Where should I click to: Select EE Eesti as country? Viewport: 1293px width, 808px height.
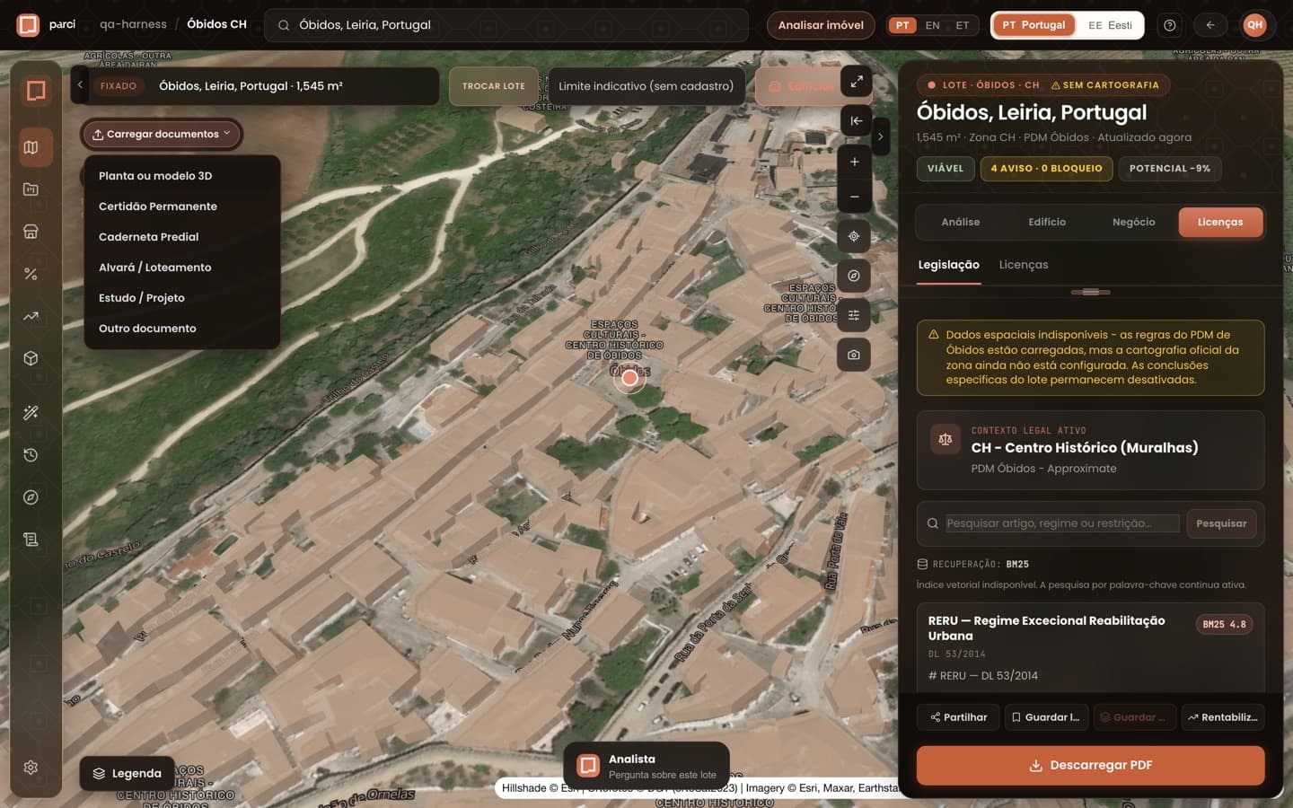pyautogui.click(x=1110, y=25)
